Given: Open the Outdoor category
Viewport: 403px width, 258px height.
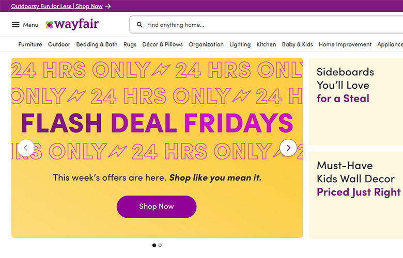Looking at the screenshot, I should pyautogui.click(x=59, y=44).
